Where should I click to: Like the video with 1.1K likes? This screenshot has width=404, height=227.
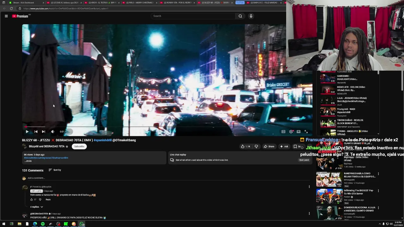[x=246, y=147]
